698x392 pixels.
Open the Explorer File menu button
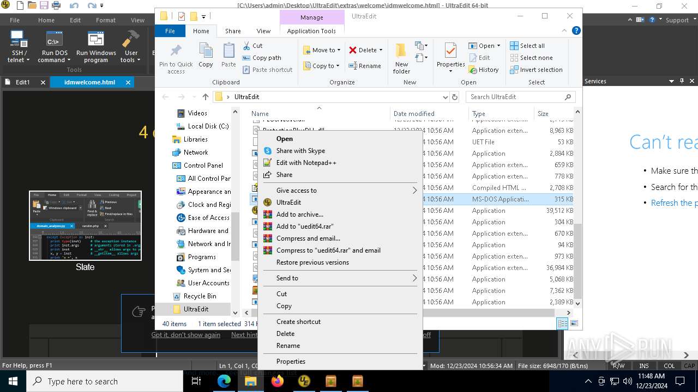[170, 31]
